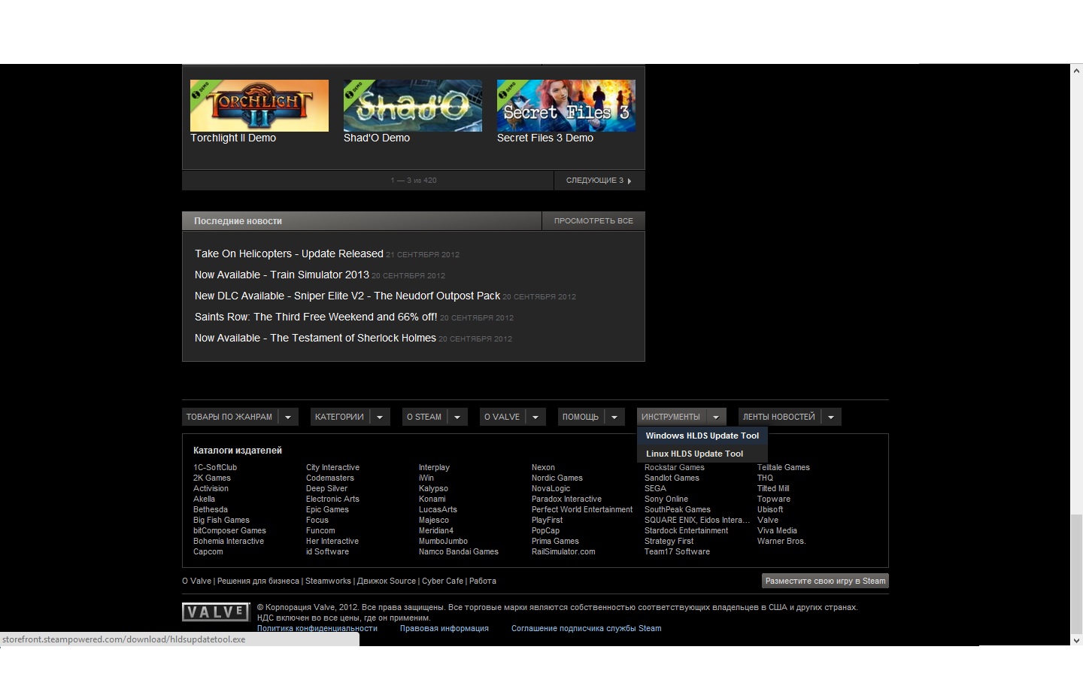This screenshot has width=1083, height=677.
Task: Open the Capcom publisher catalog
Action: pos(208,551)
